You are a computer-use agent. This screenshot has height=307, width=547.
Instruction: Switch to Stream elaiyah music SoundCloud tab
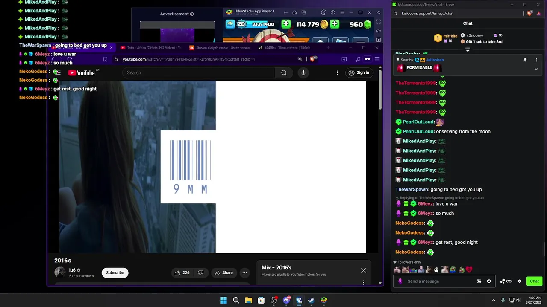point(219,48)
